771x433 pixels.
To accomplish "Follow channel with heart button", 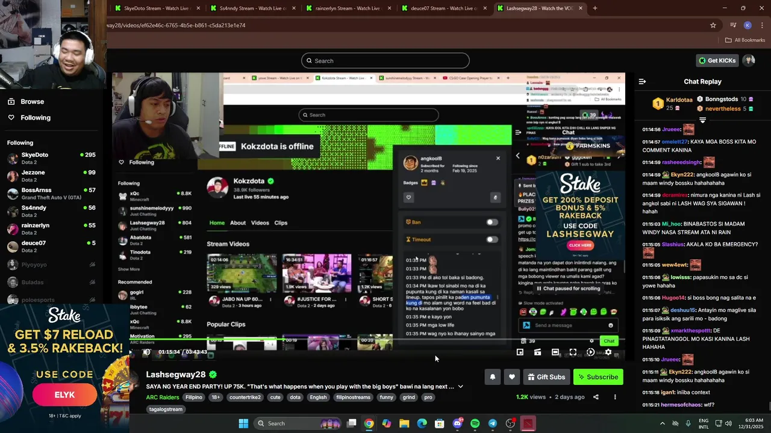I will tap(512, 377).
